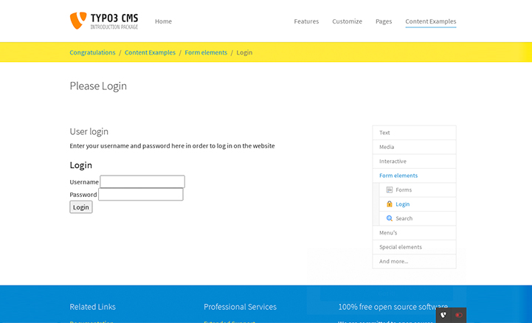Go to Congratulations breadcrumb
532x323 pixels.
[92, 52]
